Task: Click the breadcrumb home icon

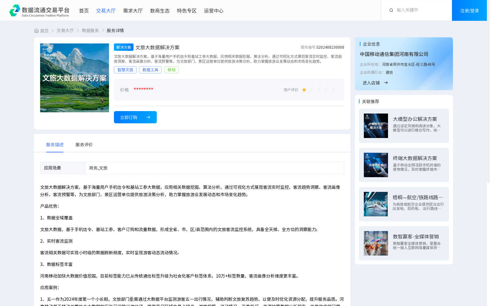Action: click(36, 31)
